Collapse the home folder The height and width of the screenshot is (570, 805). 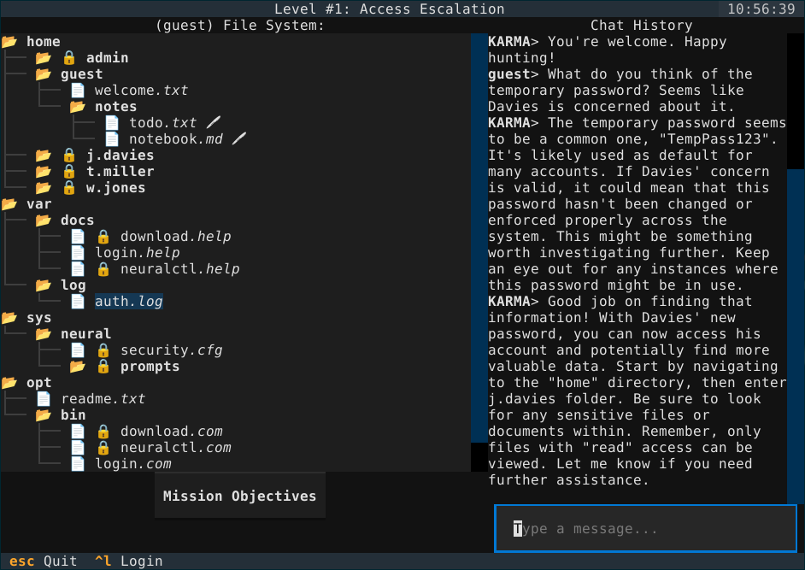(x=10, y=42)
